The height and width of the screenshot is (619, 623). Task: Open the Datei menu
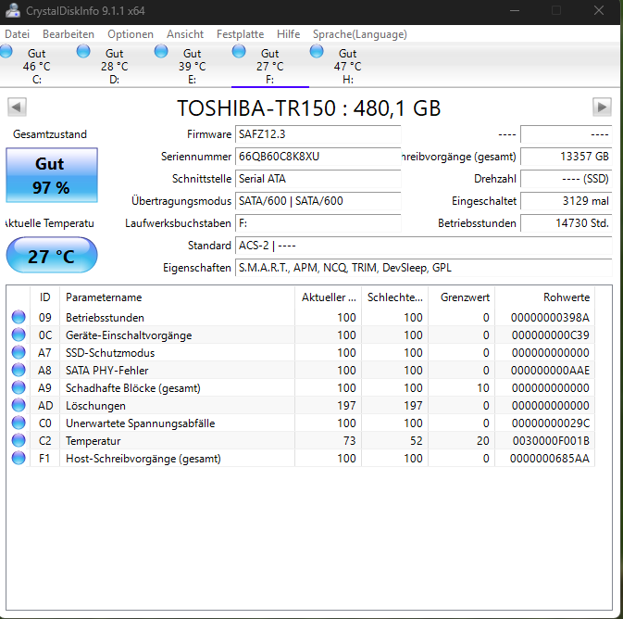point(17,34)
